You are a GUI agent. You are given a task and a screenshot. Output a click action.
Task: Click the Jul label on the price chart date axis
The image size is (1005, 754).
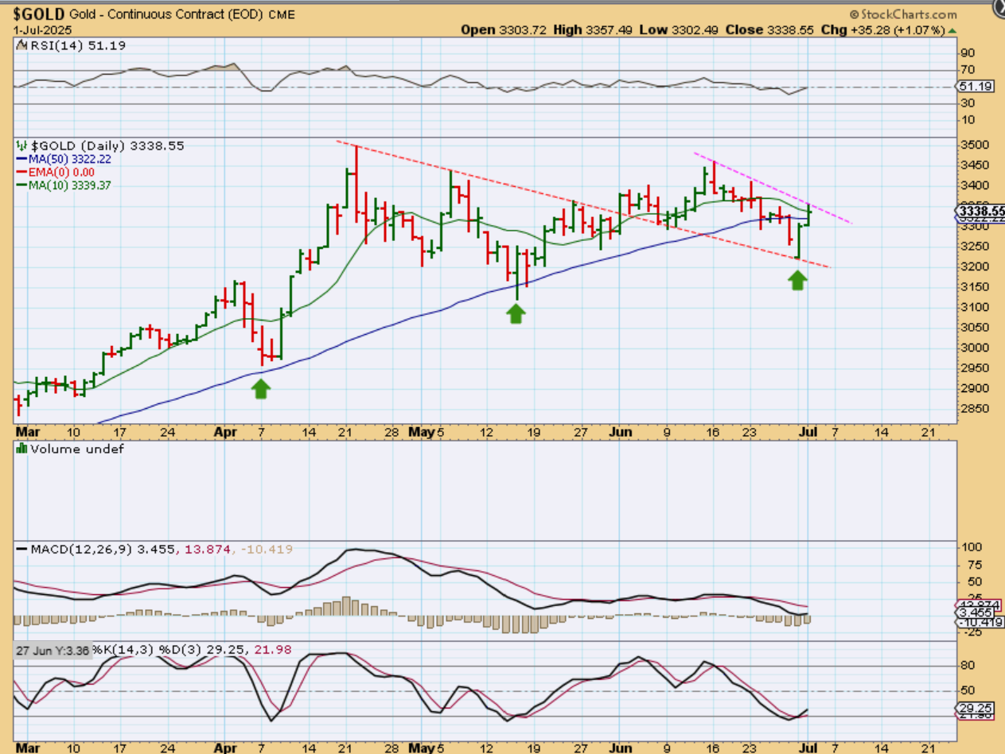click(x=808, y=432)
